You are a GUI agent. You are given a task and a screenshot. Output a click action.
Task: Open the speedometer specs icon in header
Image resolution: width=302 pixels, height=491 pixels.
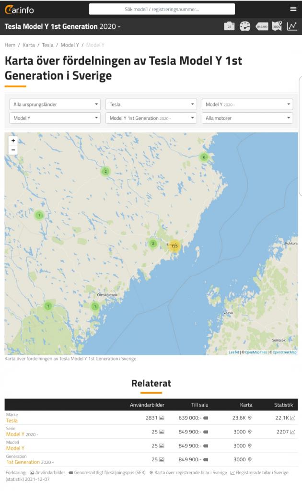click(245, 26)
